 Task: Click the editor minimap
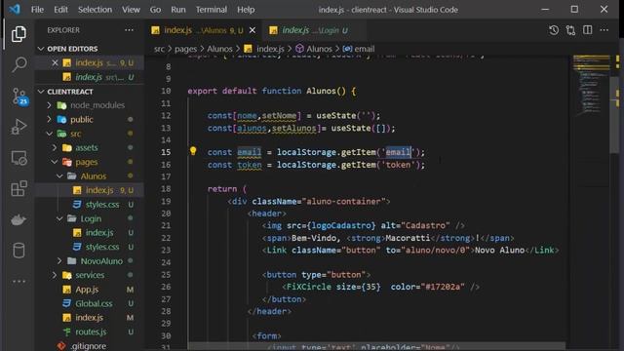(592, 85)
